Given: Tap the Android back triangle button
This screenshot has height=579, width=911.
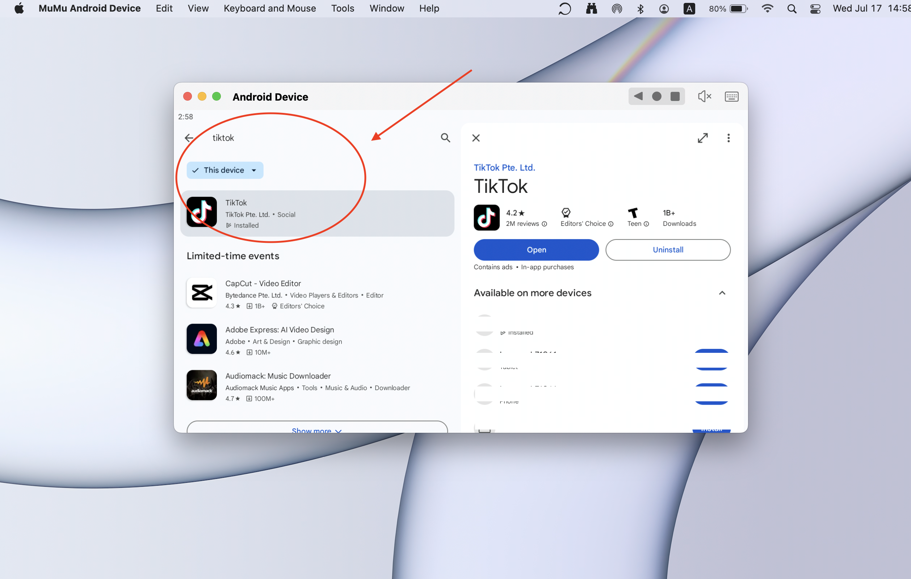Looking at the screenshot, I should [638, 96].
